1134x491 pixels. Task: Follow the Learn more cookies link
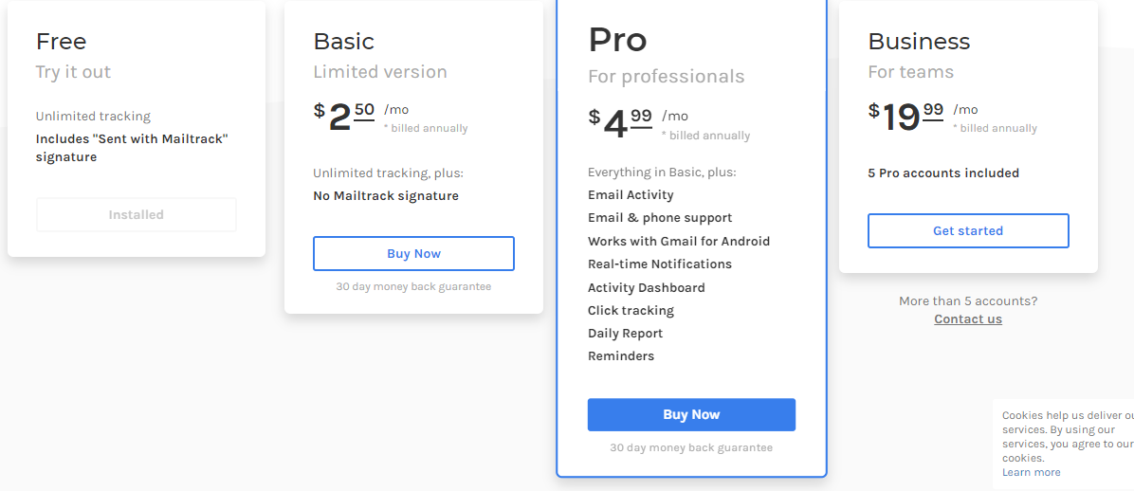point(1032,472)
